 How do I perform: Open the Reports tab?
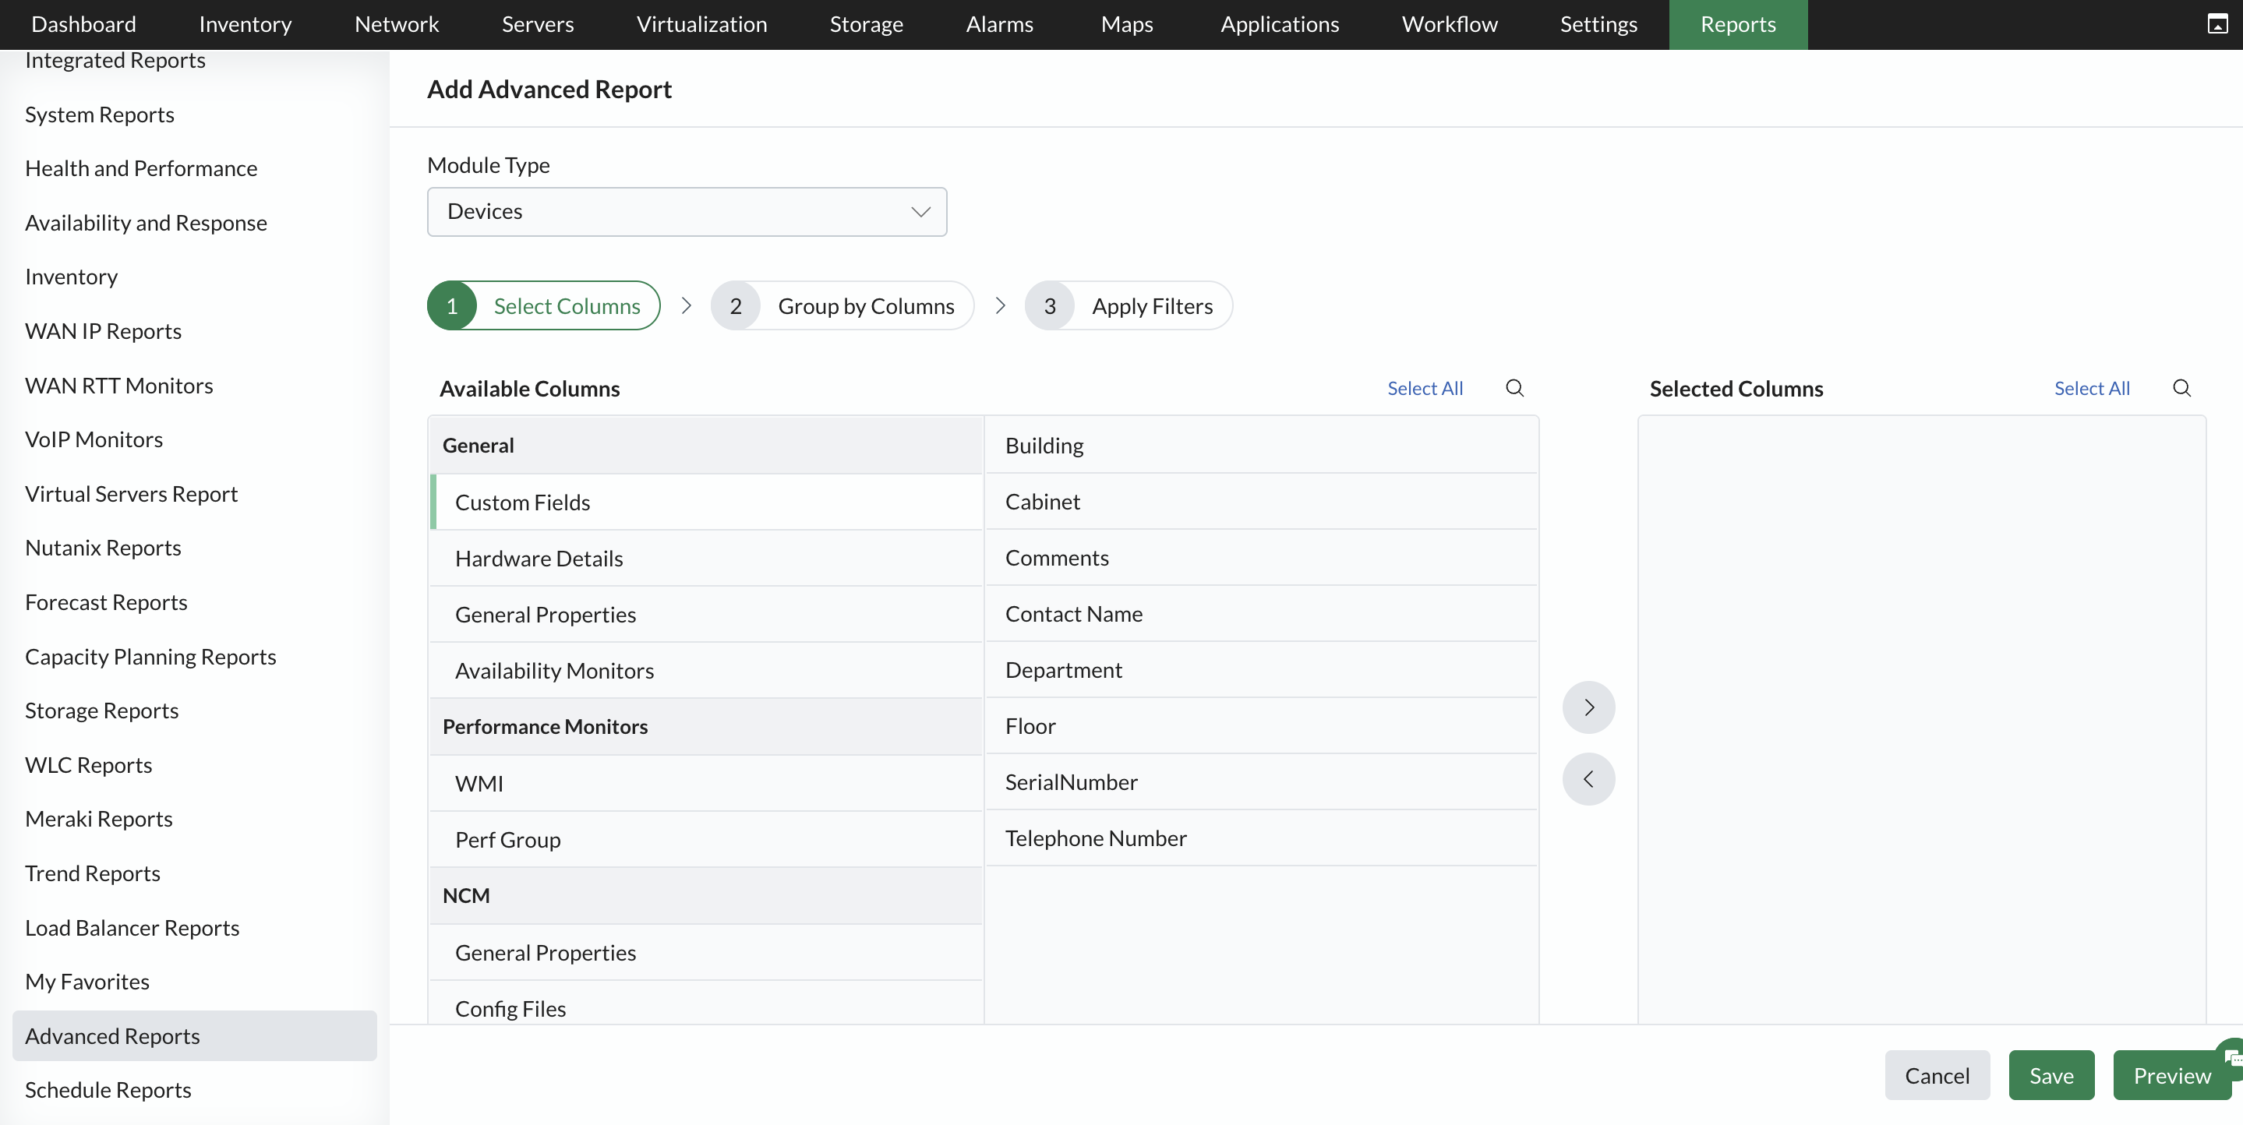tap(1738, 24)
